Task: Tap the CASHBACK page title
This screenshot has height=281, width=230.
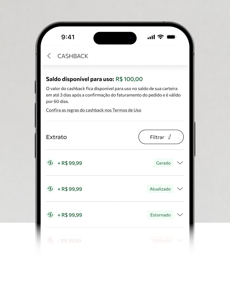Action: point(73,56)
